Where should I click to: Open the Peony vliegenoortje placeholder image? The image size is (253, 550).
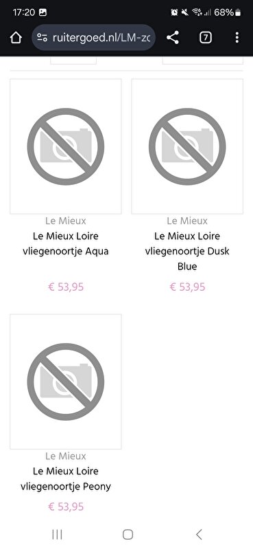click(x=66, y=382)
